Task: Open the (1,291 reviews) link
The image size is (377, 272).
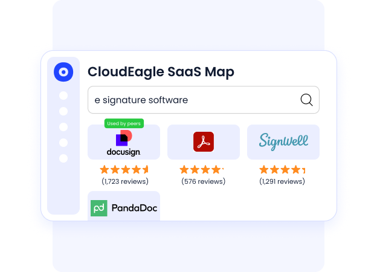Action: pos(282,181)
